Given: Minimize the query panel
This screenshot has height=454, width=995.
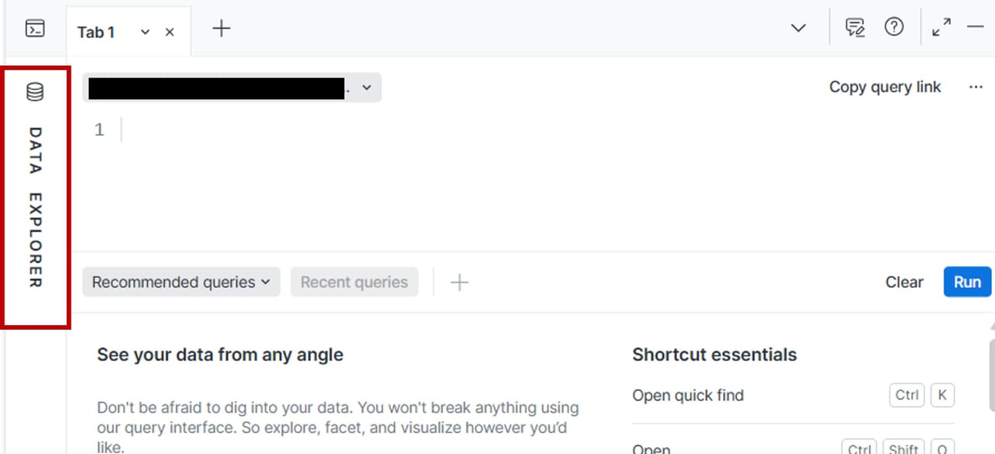Looking at the screenshot, I should point(976,28).
